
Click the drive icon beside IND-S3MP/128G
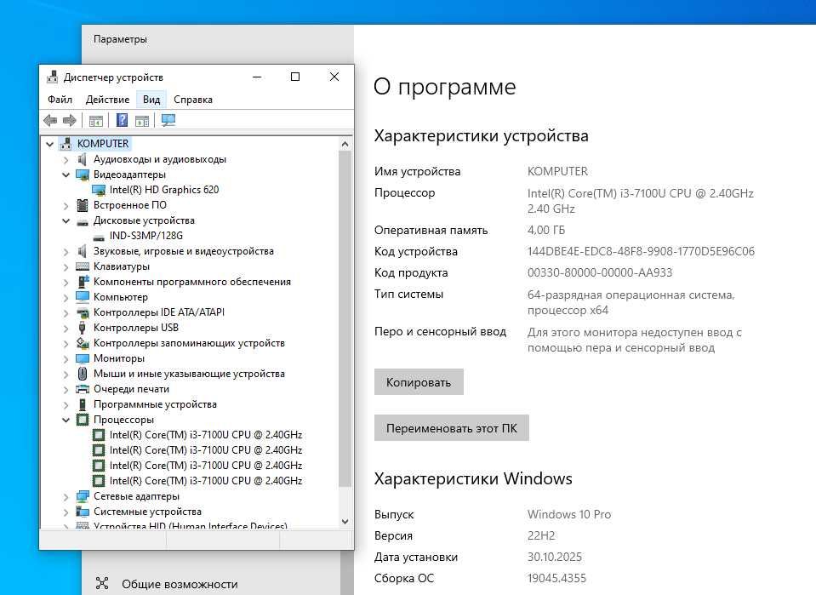[x=99, y=237]
